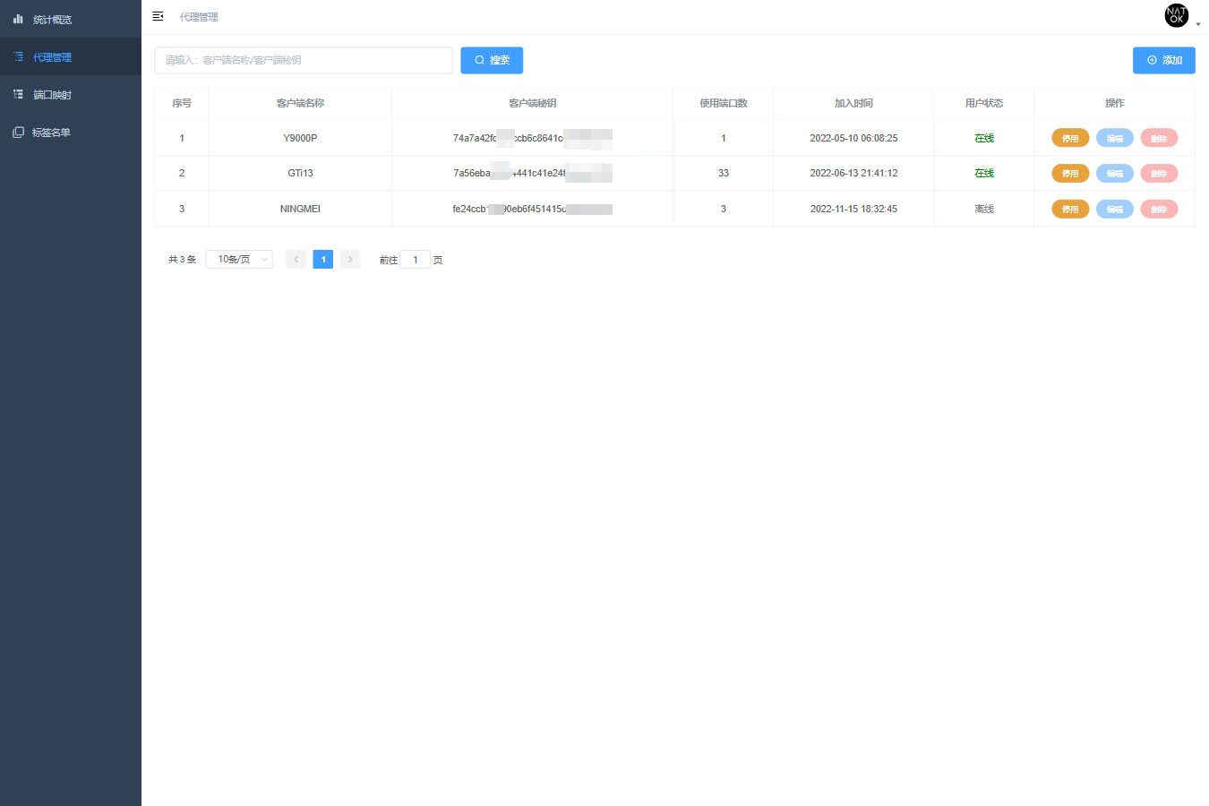Focus the 前往 page jump input
This screenshot has width=1209, height=806.
tap(415, 259)
